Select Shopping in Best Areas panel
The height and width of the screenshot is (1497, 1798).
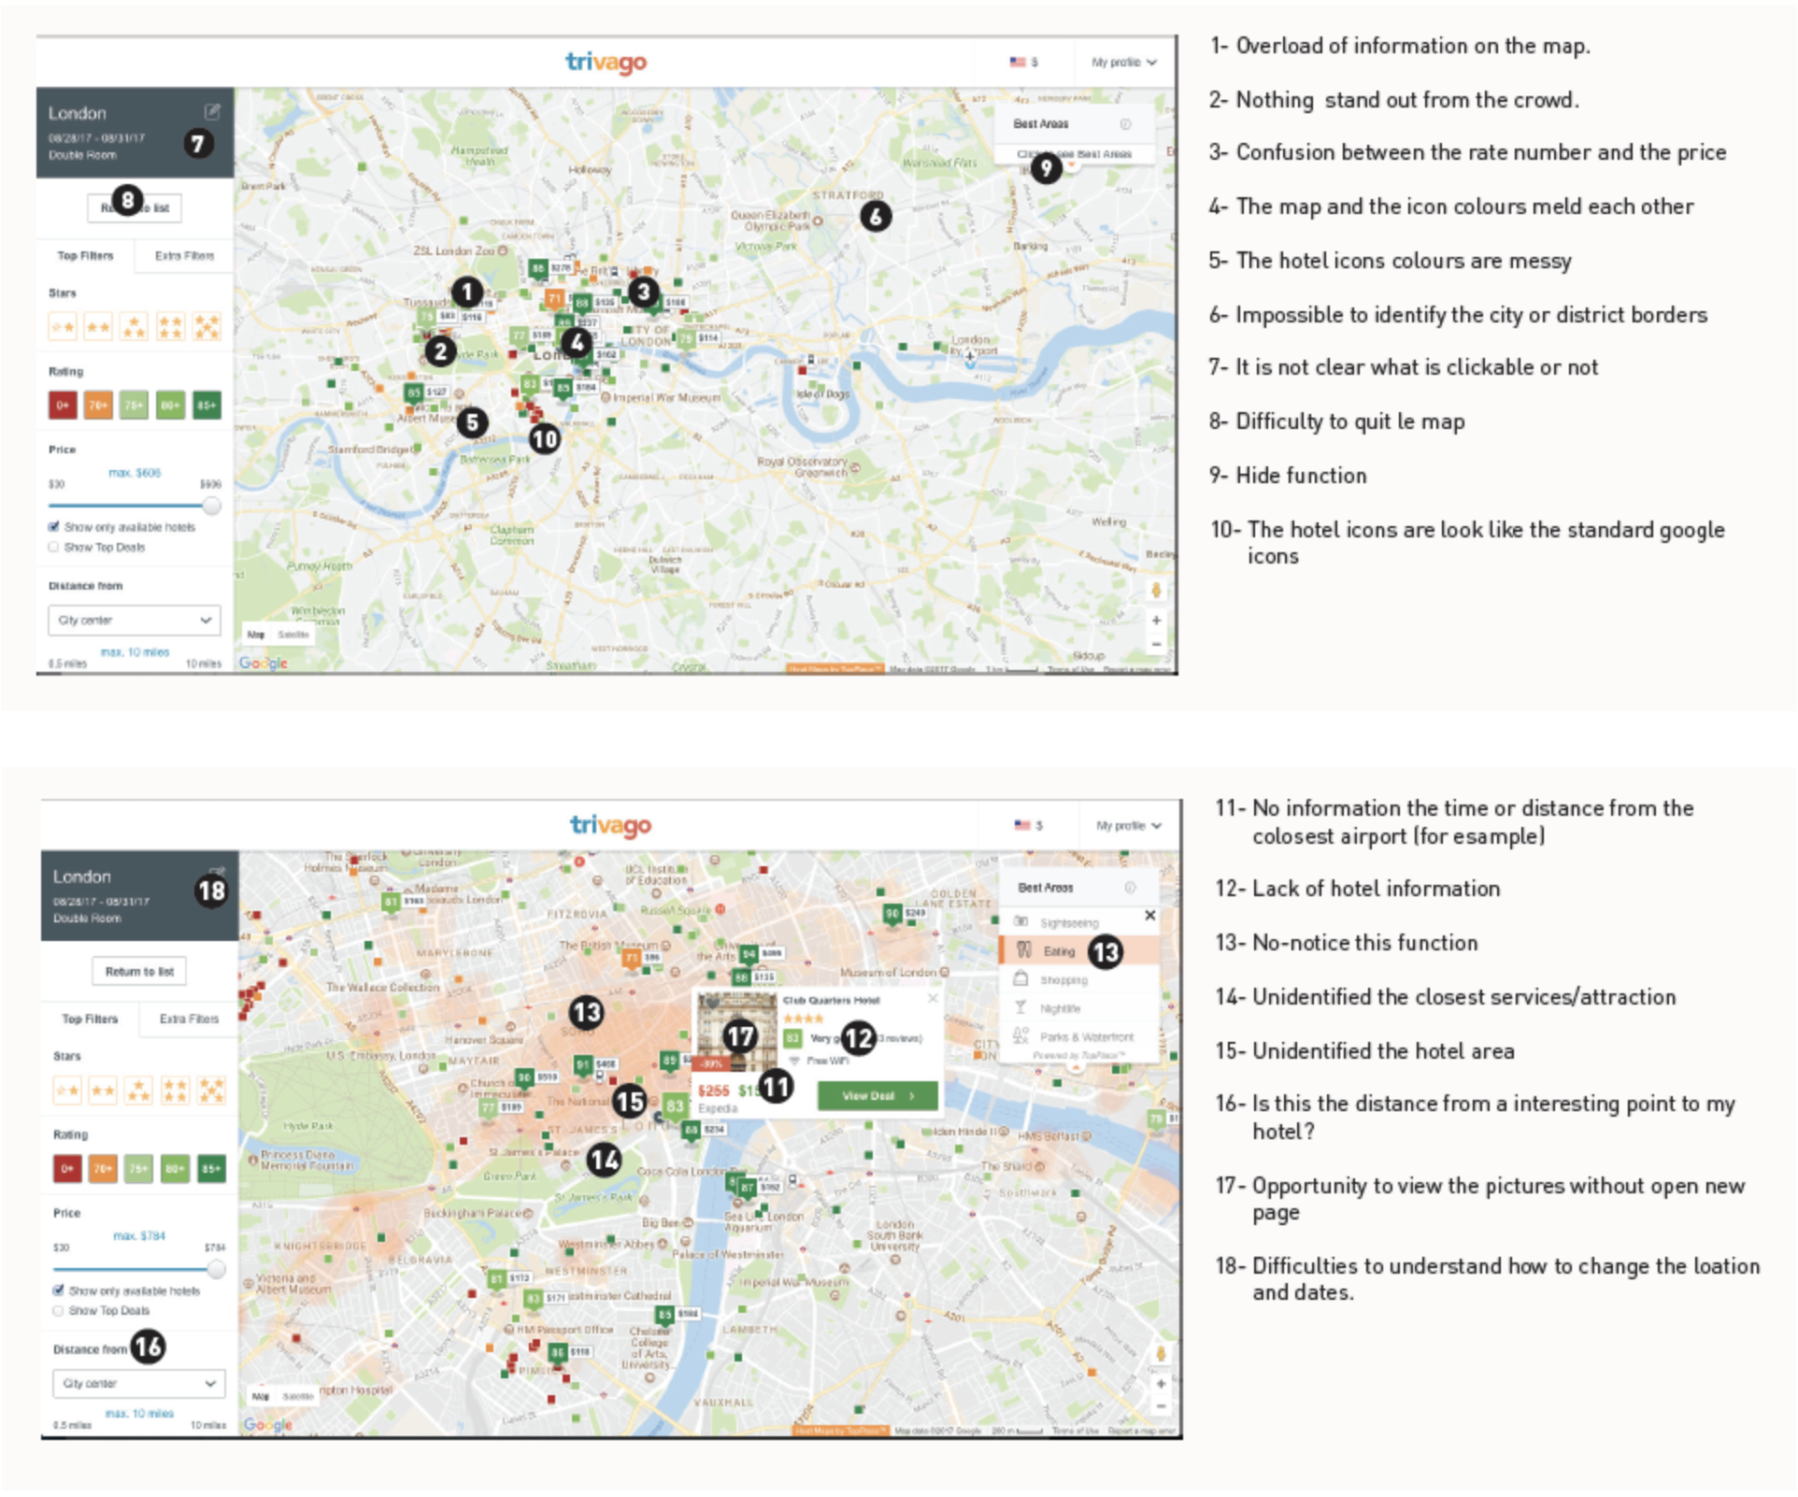point(1063,980)
